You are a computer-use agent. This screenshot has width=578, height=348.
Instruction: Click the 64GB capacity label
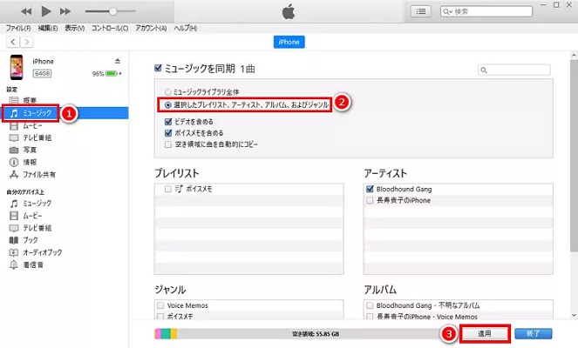pos(42,74)
